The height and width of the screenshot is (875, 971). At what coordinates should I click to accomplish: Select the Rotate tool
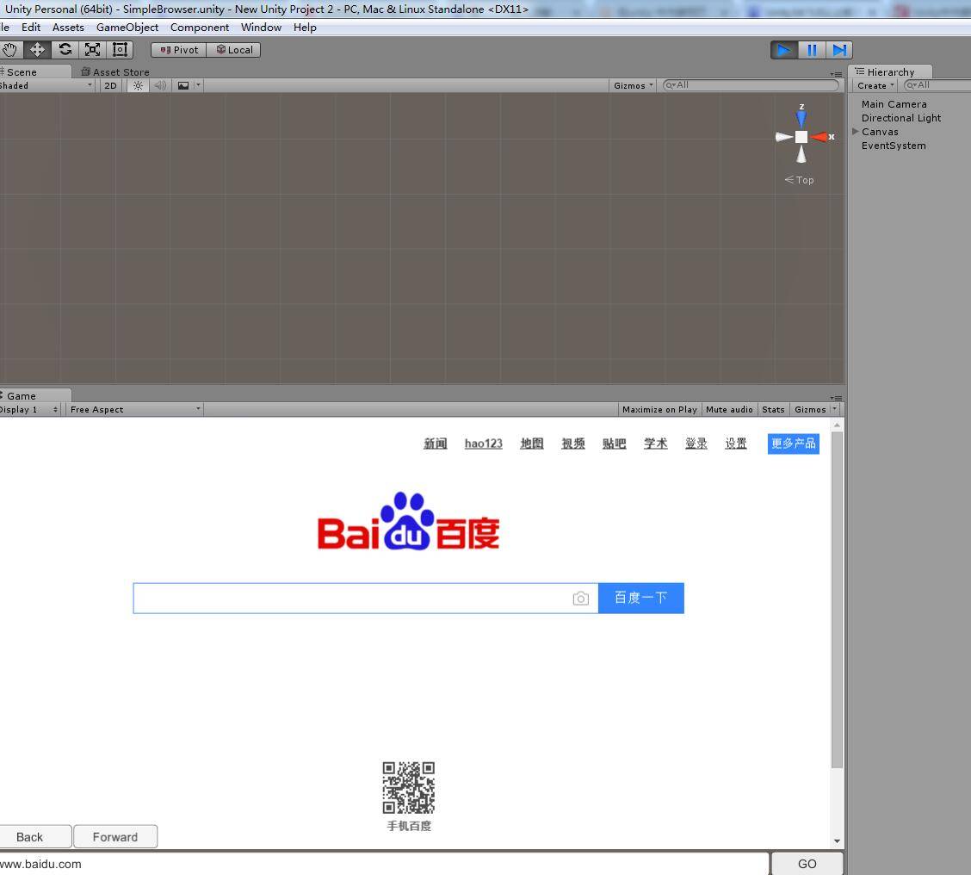(65, 50)
